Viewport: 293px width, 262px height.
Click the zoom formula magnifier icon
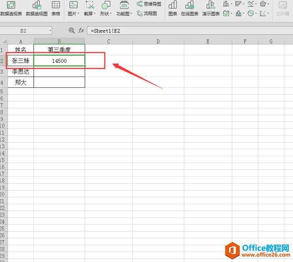[x=72, y=30]
